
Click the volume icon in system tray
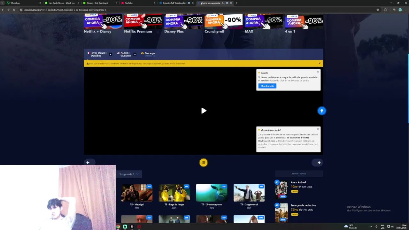pos(392,227)
